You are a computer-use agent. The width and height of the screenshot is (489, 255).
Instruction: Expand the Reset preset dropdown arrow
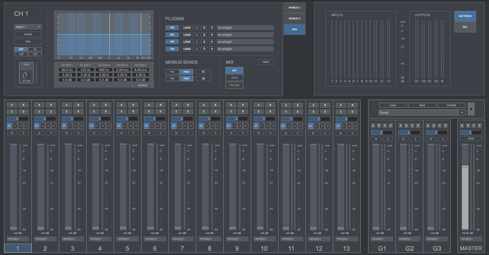click(462, 113)
